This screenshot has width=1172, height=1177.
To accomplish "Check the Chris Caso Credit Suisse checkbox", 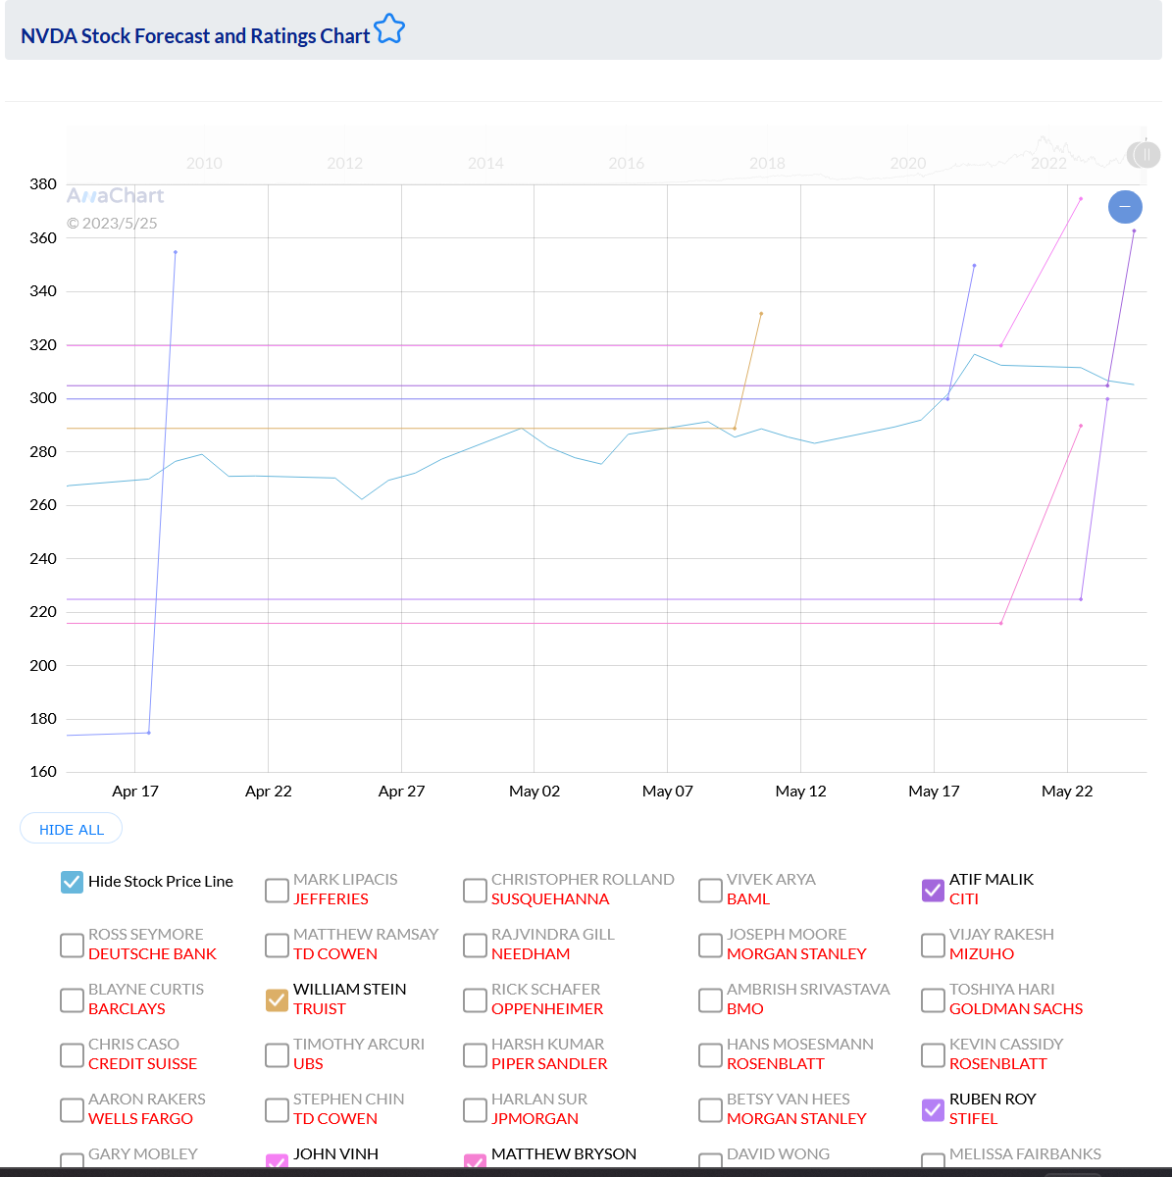I will pyautogui.click(x=72, y=1054).
